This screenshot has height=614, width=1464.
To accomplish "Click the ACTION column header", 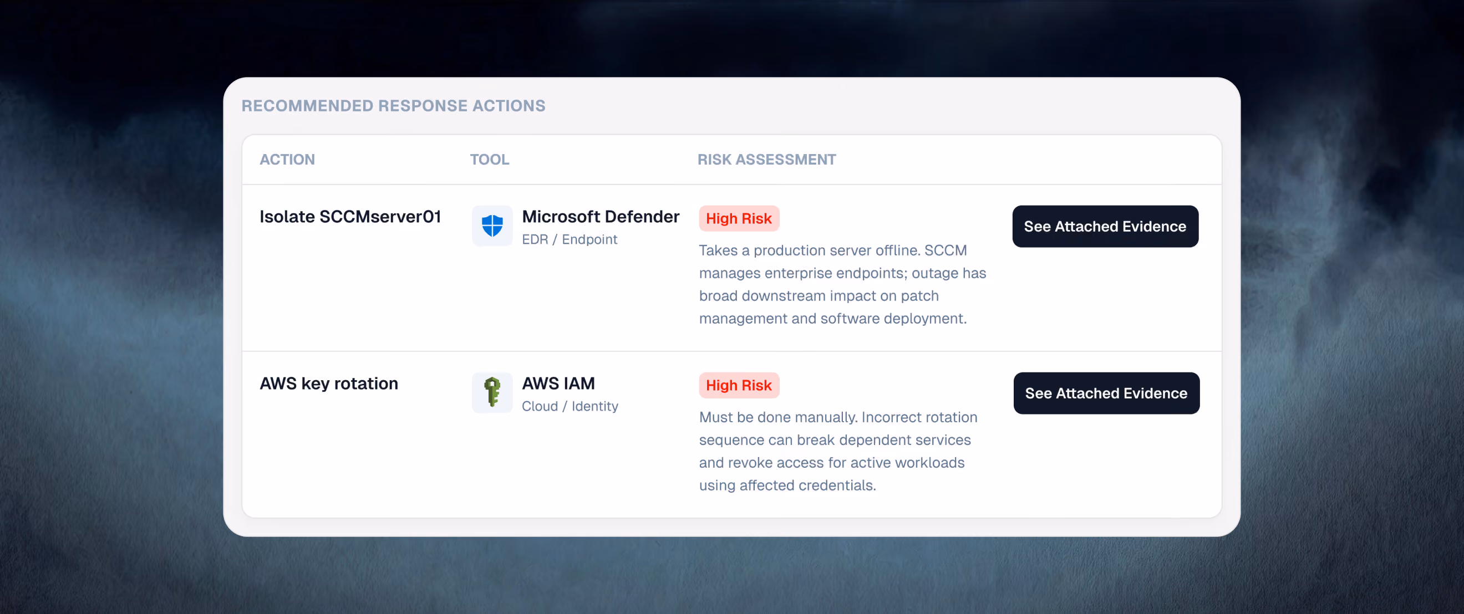I will 287,160.
